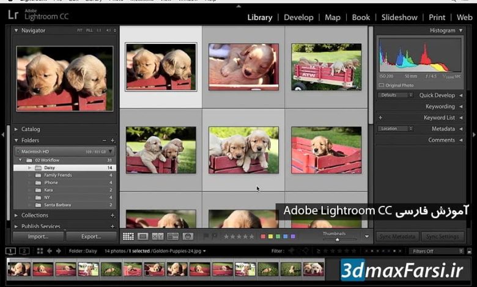The image size is (477, 287).
Task: Expand the Comments panel
Action: click(461, 140)
